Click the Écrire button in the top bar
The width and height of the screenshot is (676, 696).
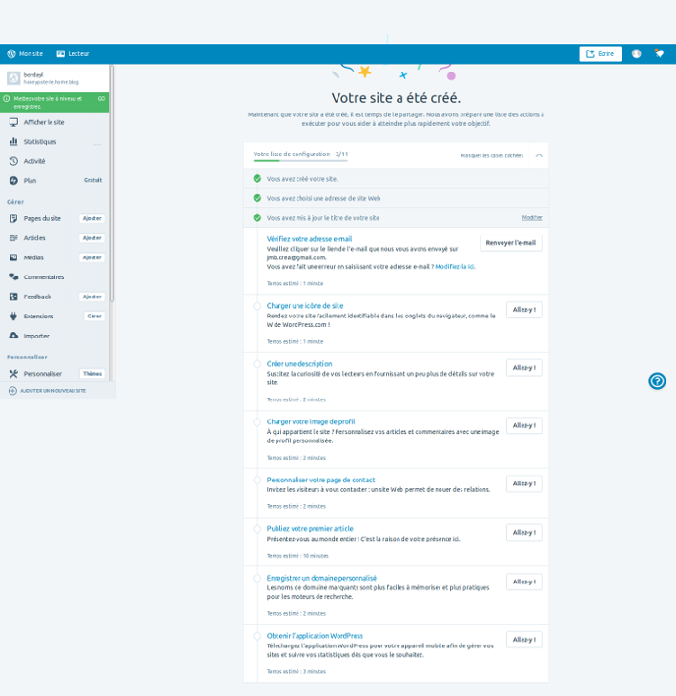[600, 54]
